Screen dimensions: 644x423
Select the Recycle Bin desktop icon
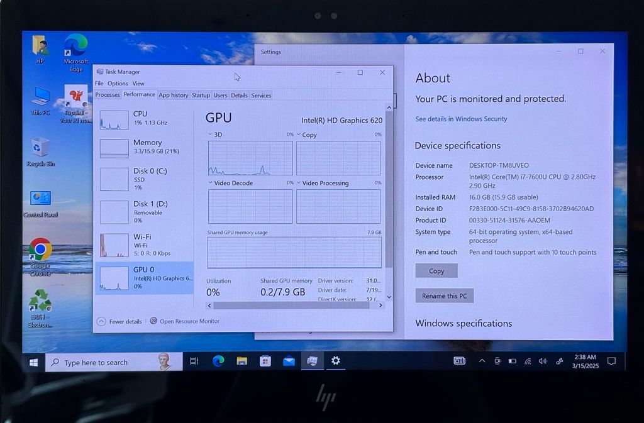[40, 148]
